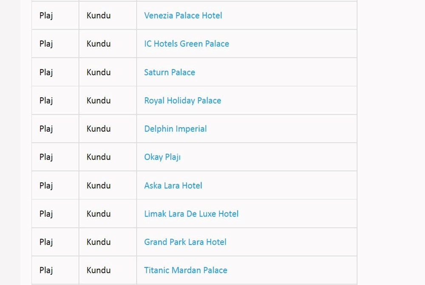Viewport: 425px width, 285px height.
Task: Visit the Limak Lara De Luxe Hotel link
Action: point(191,214)
